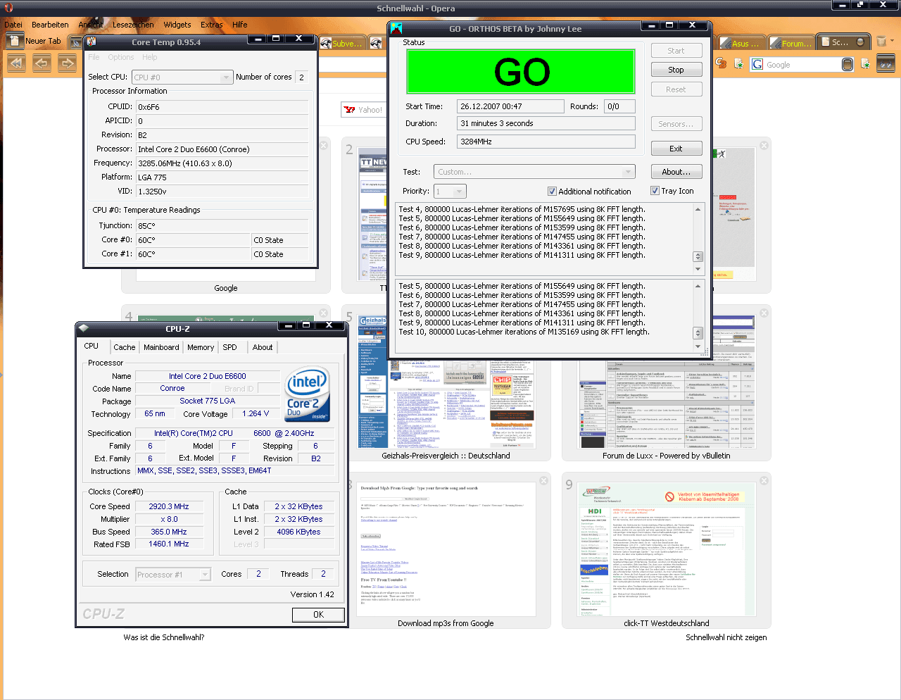This screenshot has height=700, width=901.
Task: Switch to the Forum browser tab in Opera
Action: pos(790,43)
